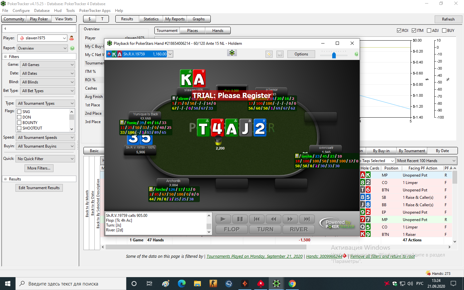This screenshot has width=464, height=290.
Task: Launch Google Chrome from the taskbar
Action: click(292, 284)
